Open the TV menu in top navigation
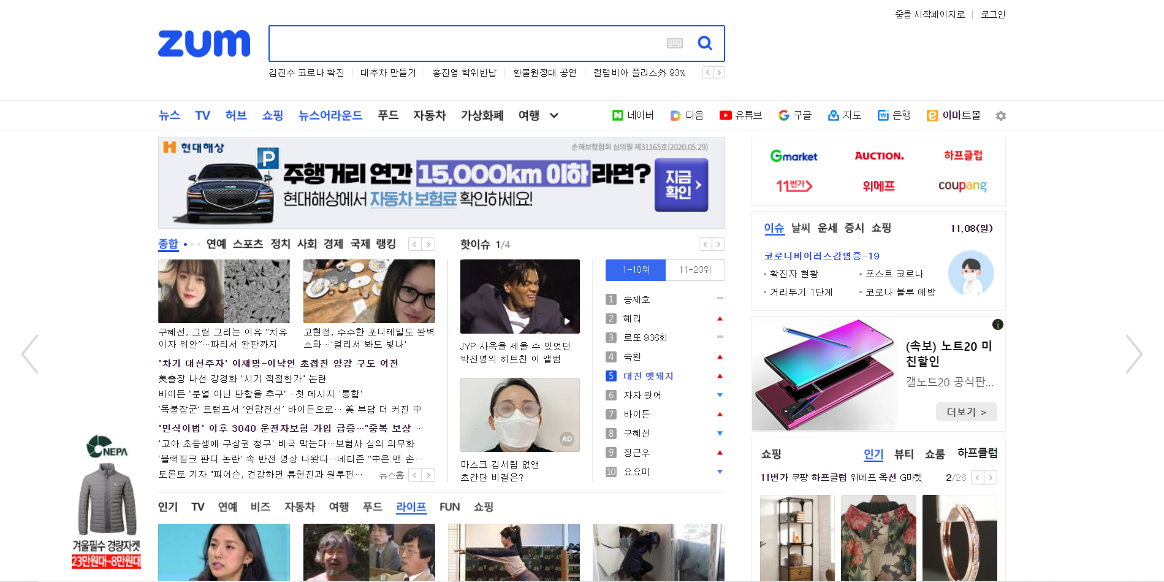1164x582 pixels. click(x=202, y=115)
